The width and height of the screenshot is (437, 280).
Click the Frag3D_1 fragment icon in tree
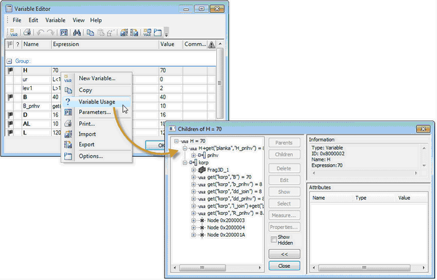tap(202, 170)
